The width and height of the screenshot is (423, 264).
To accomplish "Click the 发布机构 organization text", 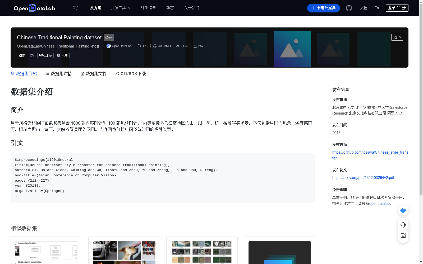I will 370,110.
